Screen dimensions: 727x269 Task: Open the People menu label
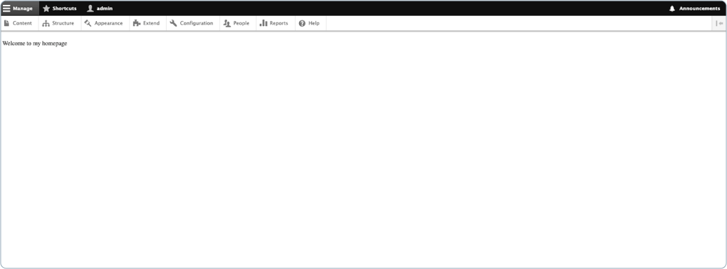[x=241, y=23]
